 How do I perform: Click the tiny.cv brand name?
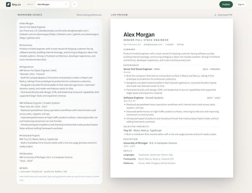point(16,4)
